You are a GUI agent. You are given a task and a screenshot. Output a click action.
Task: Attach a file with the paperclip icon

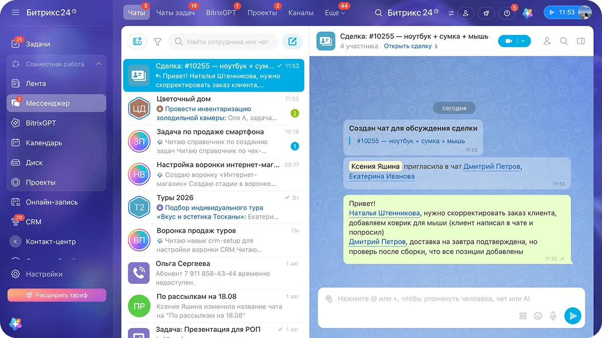coord(329,299)
